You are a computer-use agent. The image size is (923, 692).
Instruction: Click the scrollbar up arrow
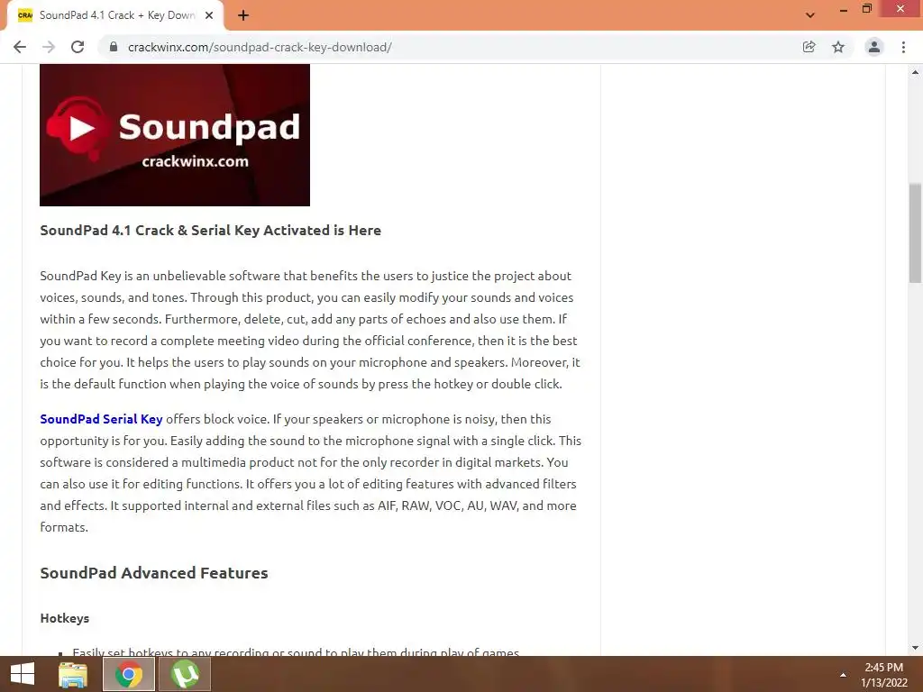916,72
